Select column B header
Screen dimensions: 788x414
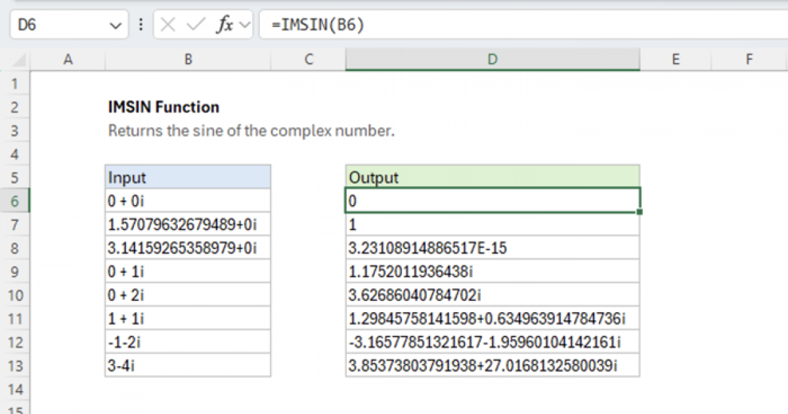188,59
